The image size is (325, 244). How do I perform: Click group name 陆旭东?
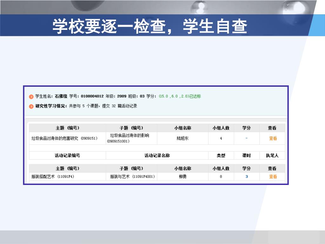[182, 139]
